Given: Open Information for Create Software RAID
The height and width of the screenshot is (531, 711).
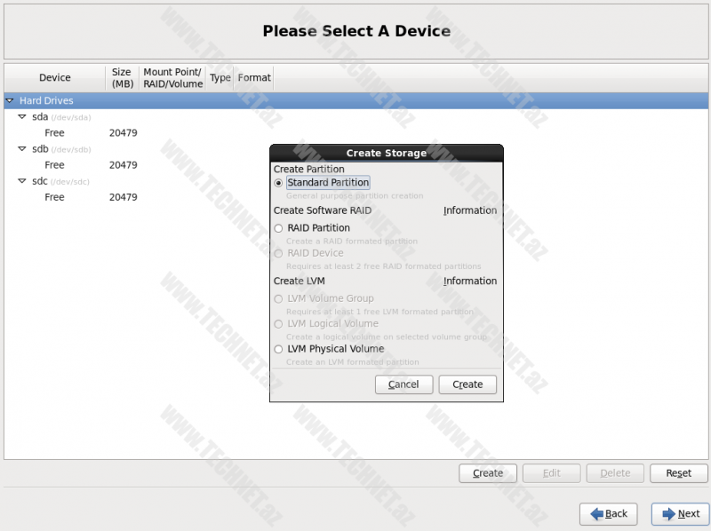Looking at the screenshot, I should point(470,210).
